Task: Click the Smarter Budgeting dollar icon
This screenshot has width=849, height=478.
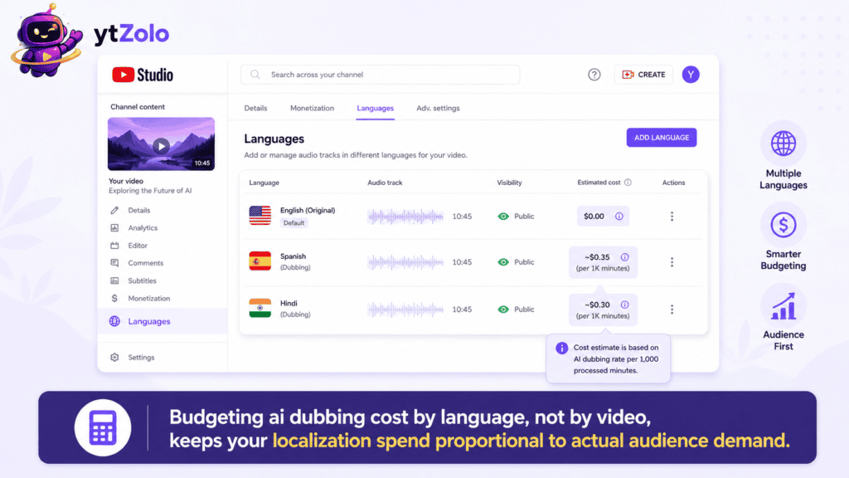Action: [x=783, y=225]
